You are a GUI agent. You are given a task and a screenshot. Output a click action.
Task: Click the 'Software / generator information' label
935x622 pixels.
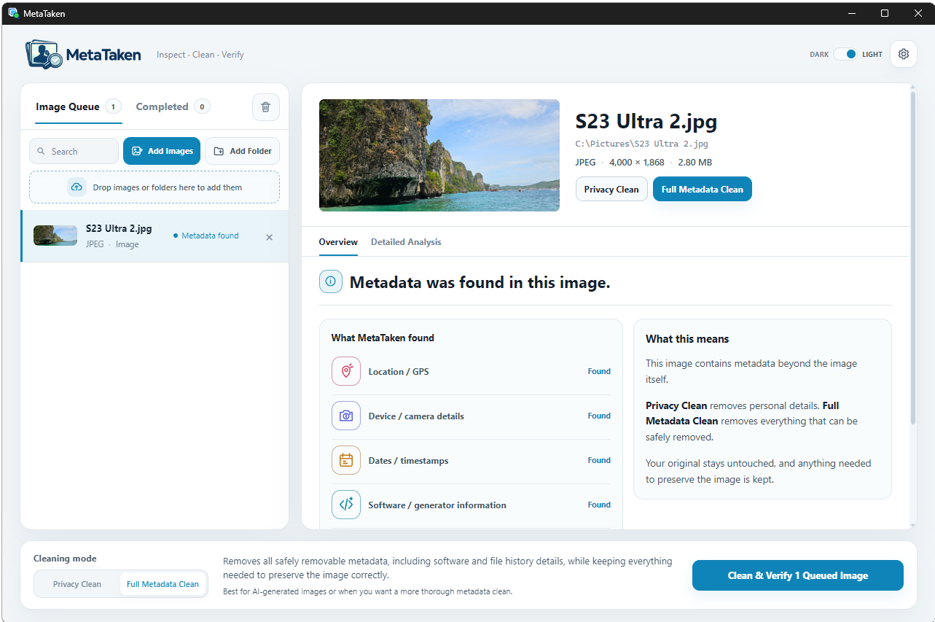437,505
